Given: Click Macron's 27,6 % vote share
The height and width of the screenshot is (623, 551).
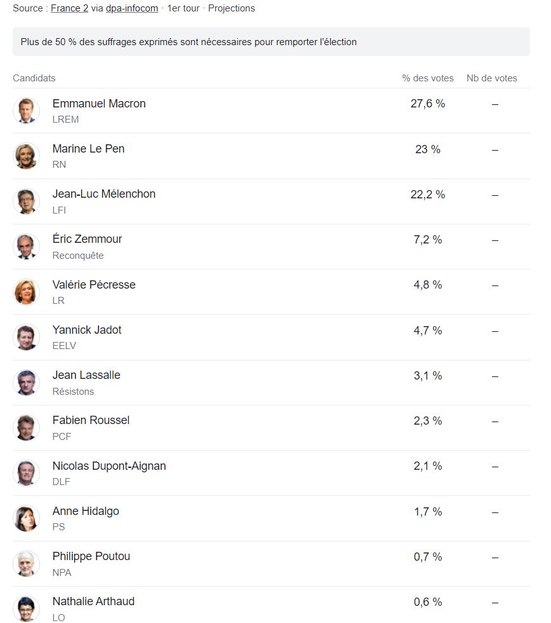Looking at the screenshot, I should (x=428, y=104).
